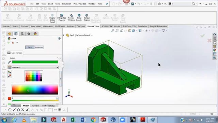
Task: Toggle the grid display icon
Action: point(60,110)
